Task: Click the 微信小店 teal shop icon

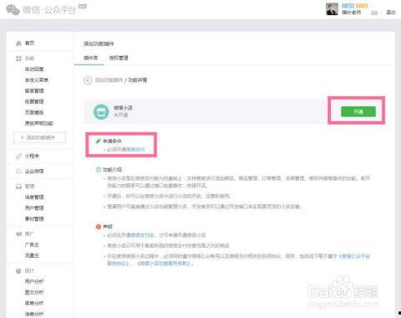Action: pos(101,112)
